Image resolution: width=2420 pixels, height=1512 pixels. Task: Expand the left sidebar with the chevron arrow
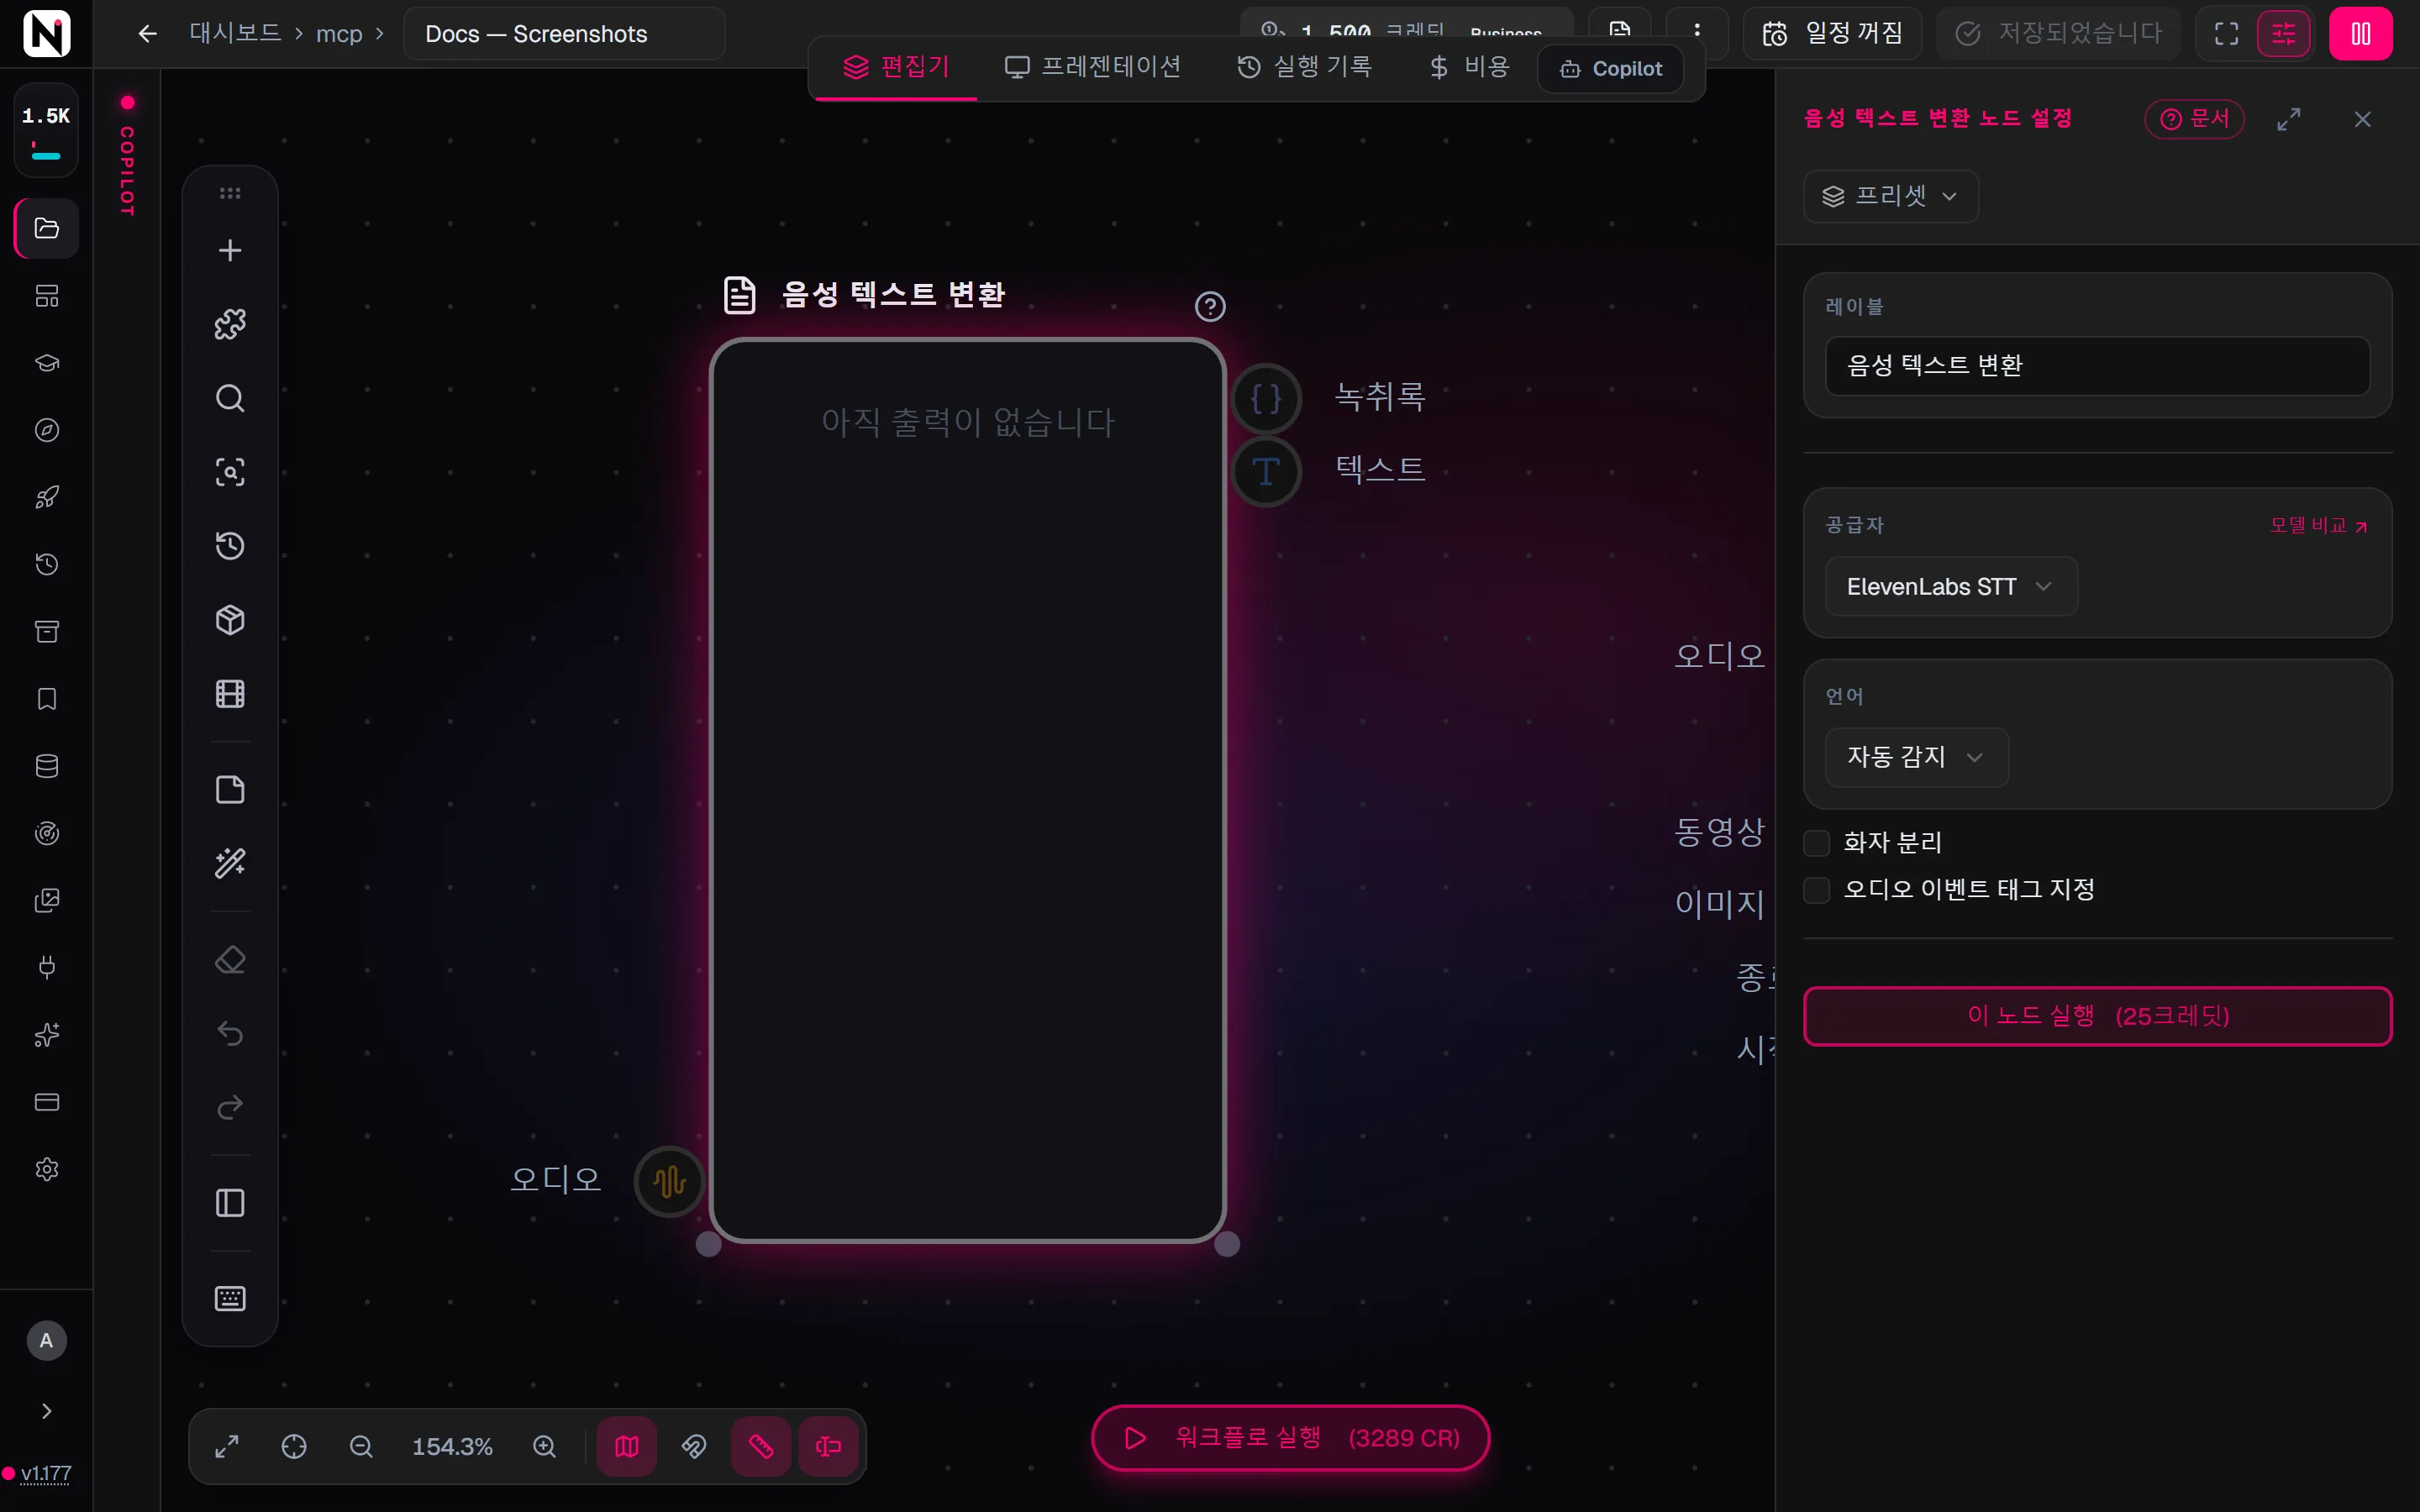click(x=47, y=1411)
